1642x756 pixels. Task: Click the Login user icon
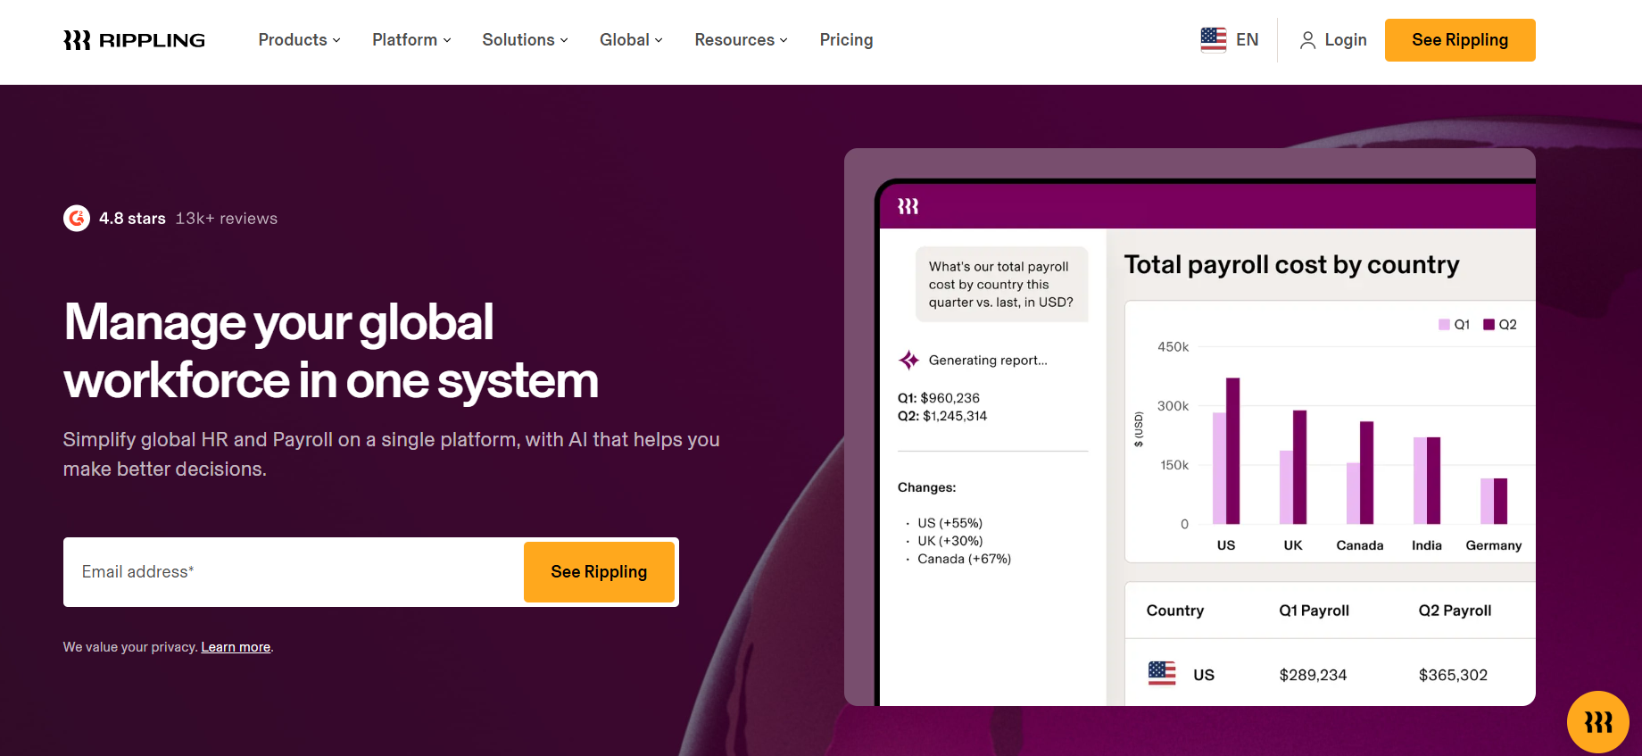(1307, 40)
